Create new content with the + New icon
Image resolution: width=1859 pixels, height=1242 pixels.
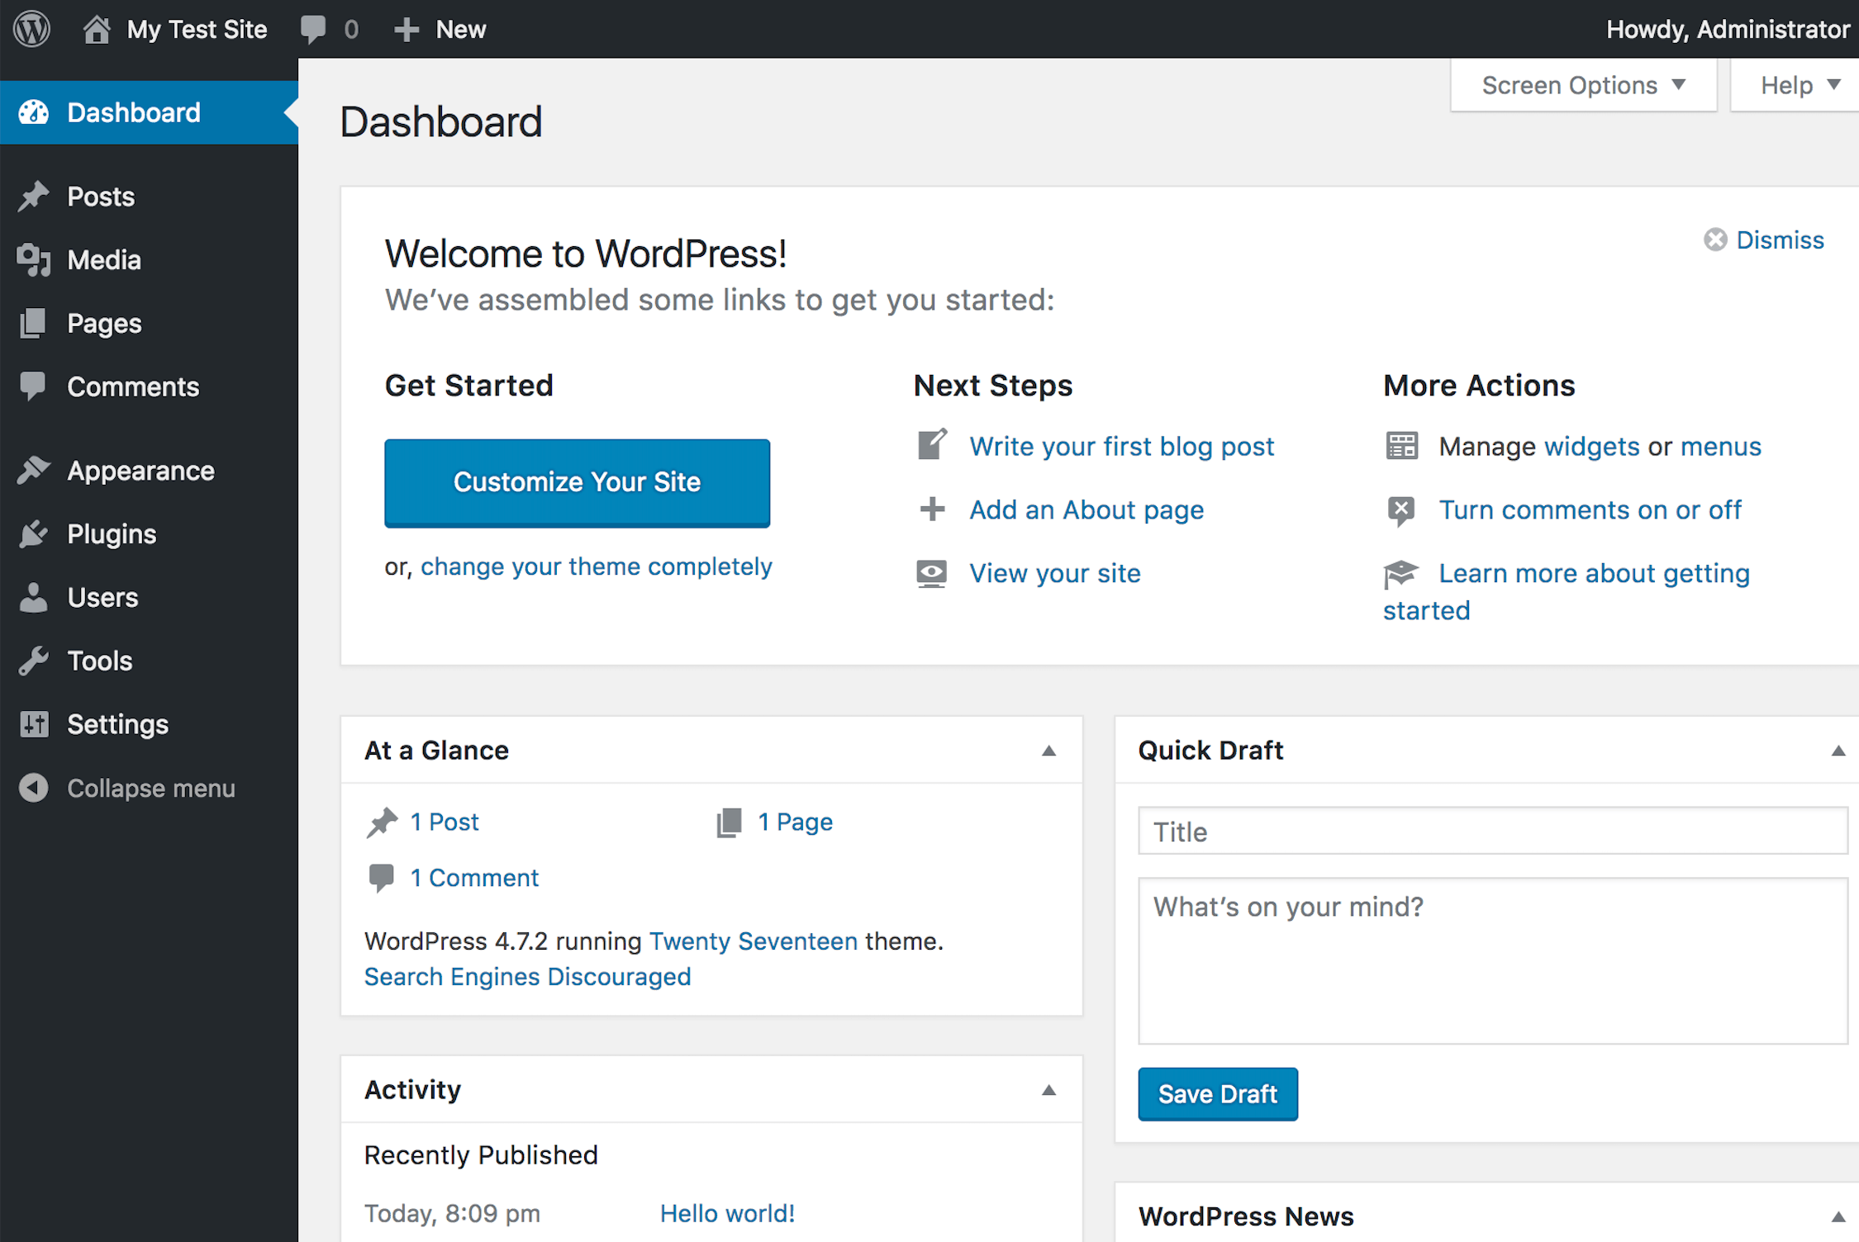pos(407,29)
